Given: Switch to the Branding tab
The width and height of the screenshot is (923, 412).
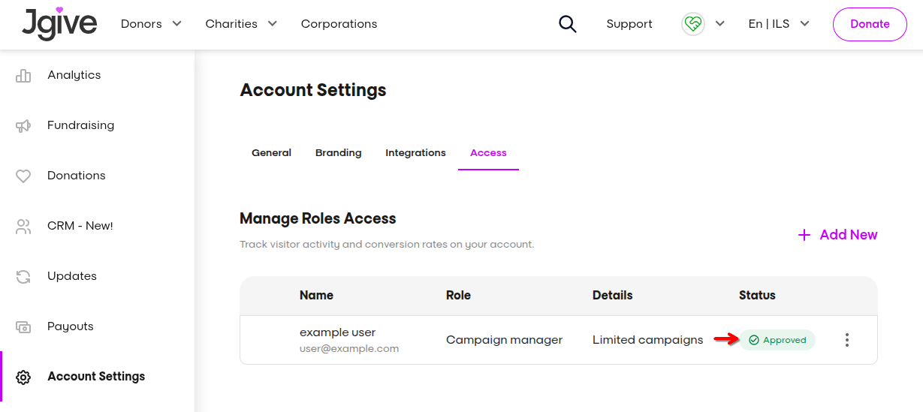Looking at the screenshot, I should [338, 153].
